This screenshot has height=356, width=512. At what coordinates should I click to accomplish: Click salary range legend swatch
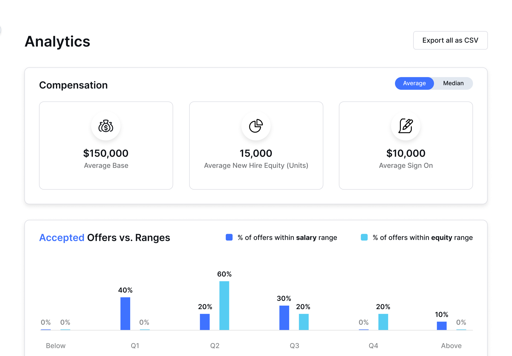point(229,237)
